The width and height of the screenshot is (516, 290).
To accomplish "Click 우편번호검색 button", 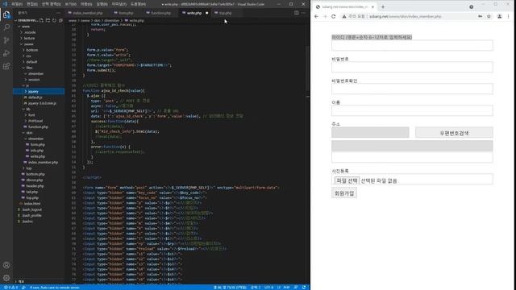I will (x=454, y=132).
